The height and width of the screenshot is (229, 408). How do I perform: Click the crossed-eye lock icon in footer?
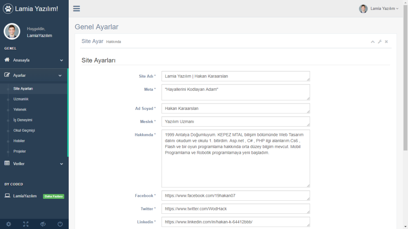(43, 224)
